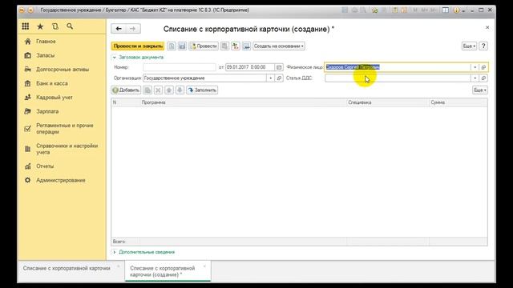Click the 'Физическое лицо' field
This screenshot has width=513, height=288.
pyautogui.click(x=398, y=67)
